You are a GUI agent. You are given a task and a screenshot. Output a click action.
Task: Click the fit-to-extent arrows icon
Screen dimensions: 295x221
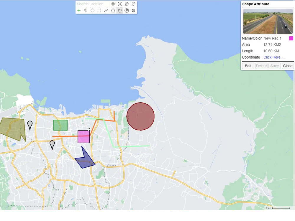click(x=120, y=4)
